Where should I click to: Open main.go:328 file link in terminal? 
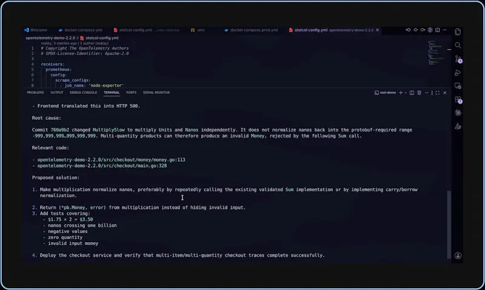click(x=102, y=166)
